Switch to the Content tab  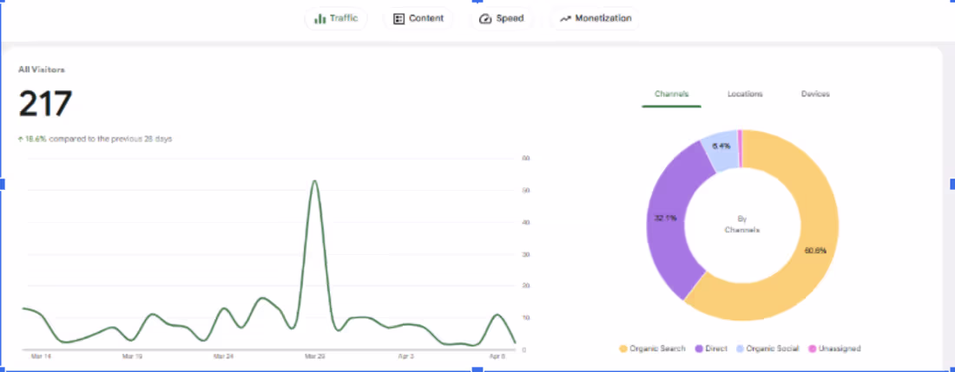pyautogui.click(x=418, y=18)
